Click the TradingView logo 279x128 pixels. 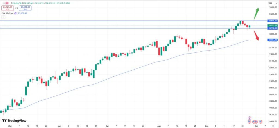click(12, 121)
